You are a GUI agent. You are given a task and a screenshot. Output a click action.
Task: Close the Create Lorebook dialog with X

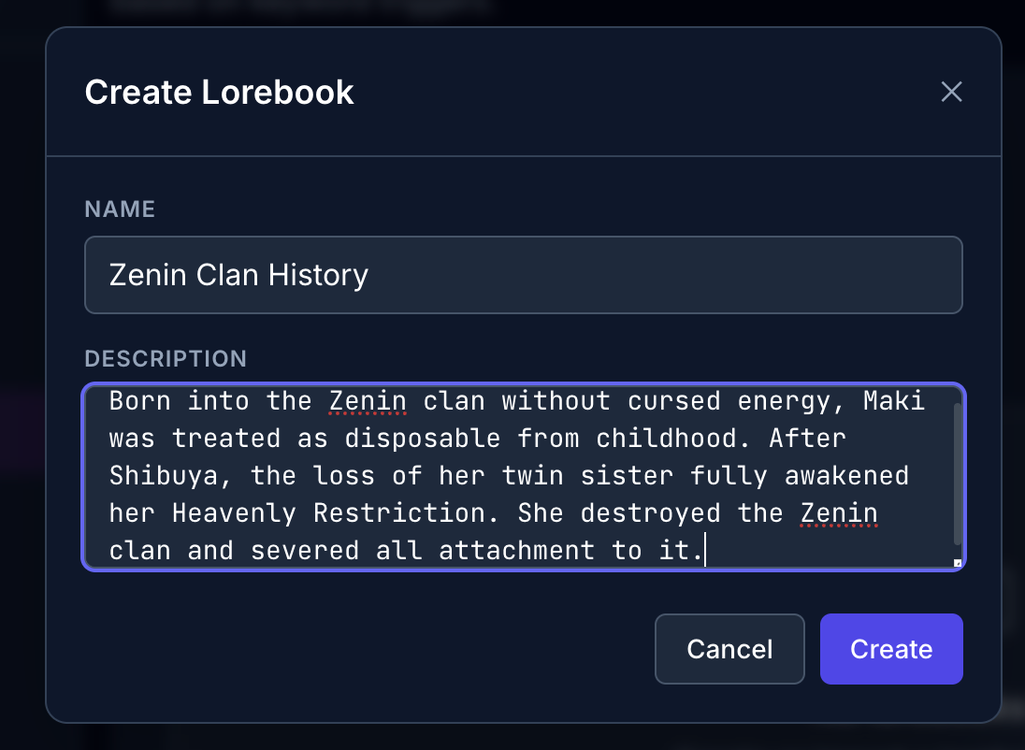pyautogui.click(x=951, y=92)
